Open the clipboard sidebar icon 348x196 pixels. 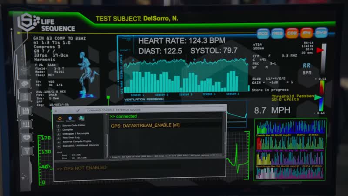[x=25, y=97]
